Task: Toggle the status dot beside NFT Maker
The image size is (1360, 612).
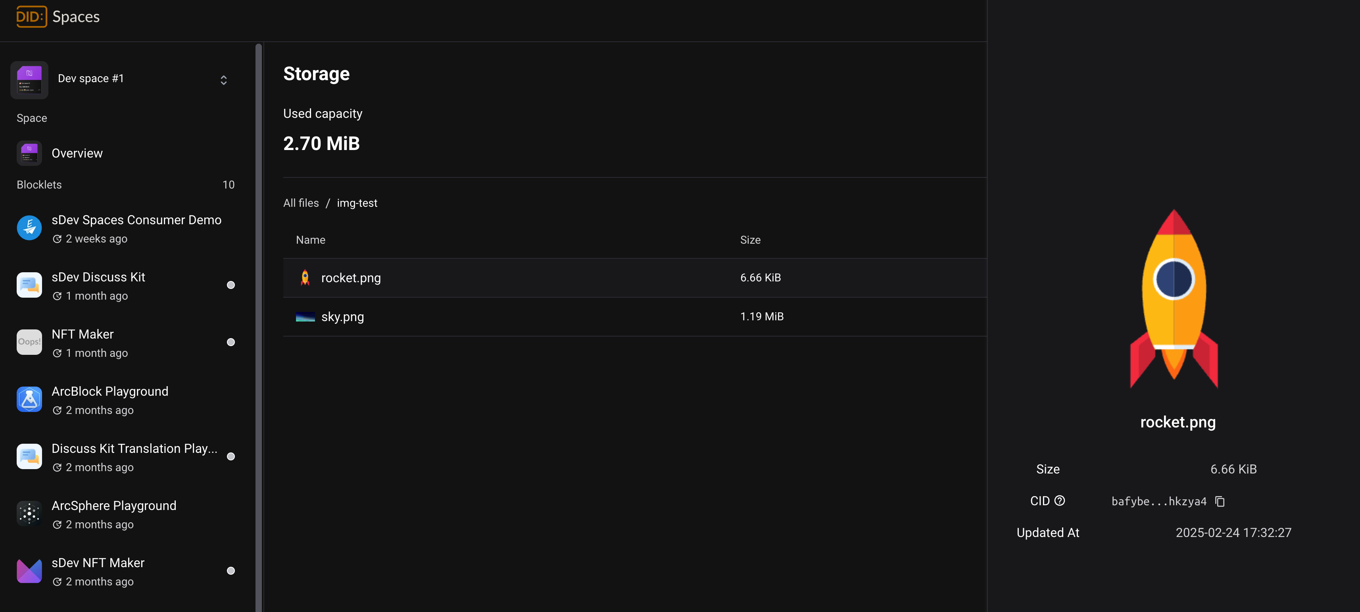Action: point(231,342)
